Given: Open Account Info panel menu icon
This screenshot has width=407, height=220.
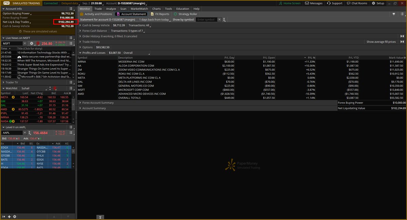Looking at the screenshot, I should tap(71, 8).
